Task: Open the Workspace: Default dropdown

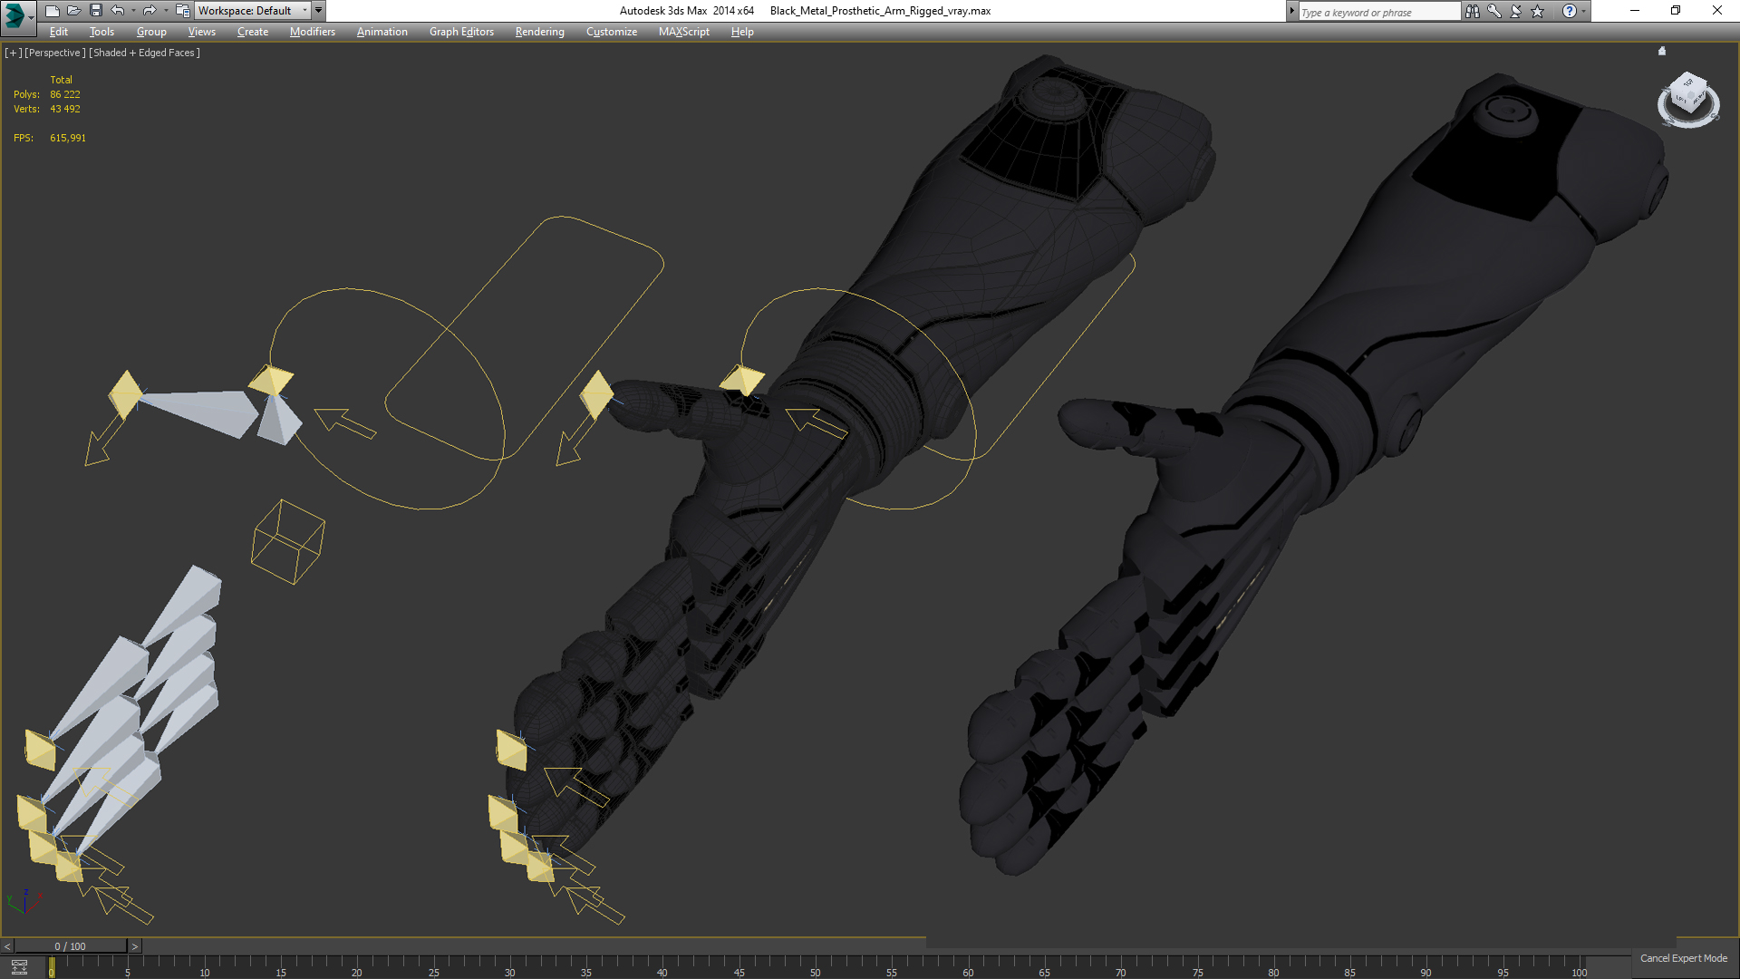Action: (253, 11)
